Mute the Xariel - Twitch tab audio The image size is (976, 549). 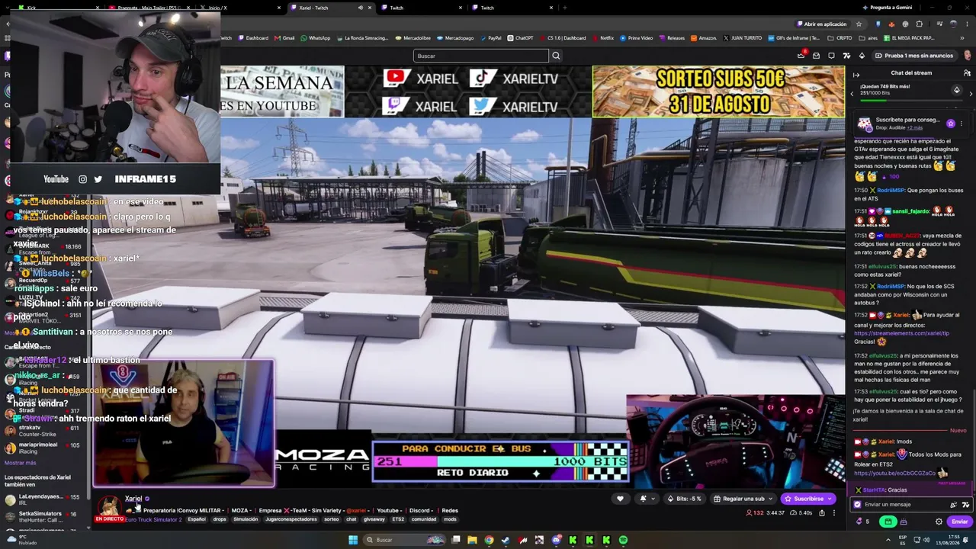pyautogui.click(x=361, y=8)
